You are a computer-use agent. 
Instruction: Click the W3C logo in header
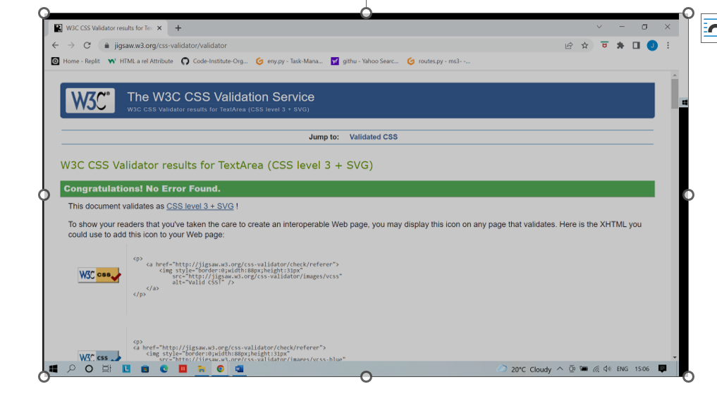(90, 101)
